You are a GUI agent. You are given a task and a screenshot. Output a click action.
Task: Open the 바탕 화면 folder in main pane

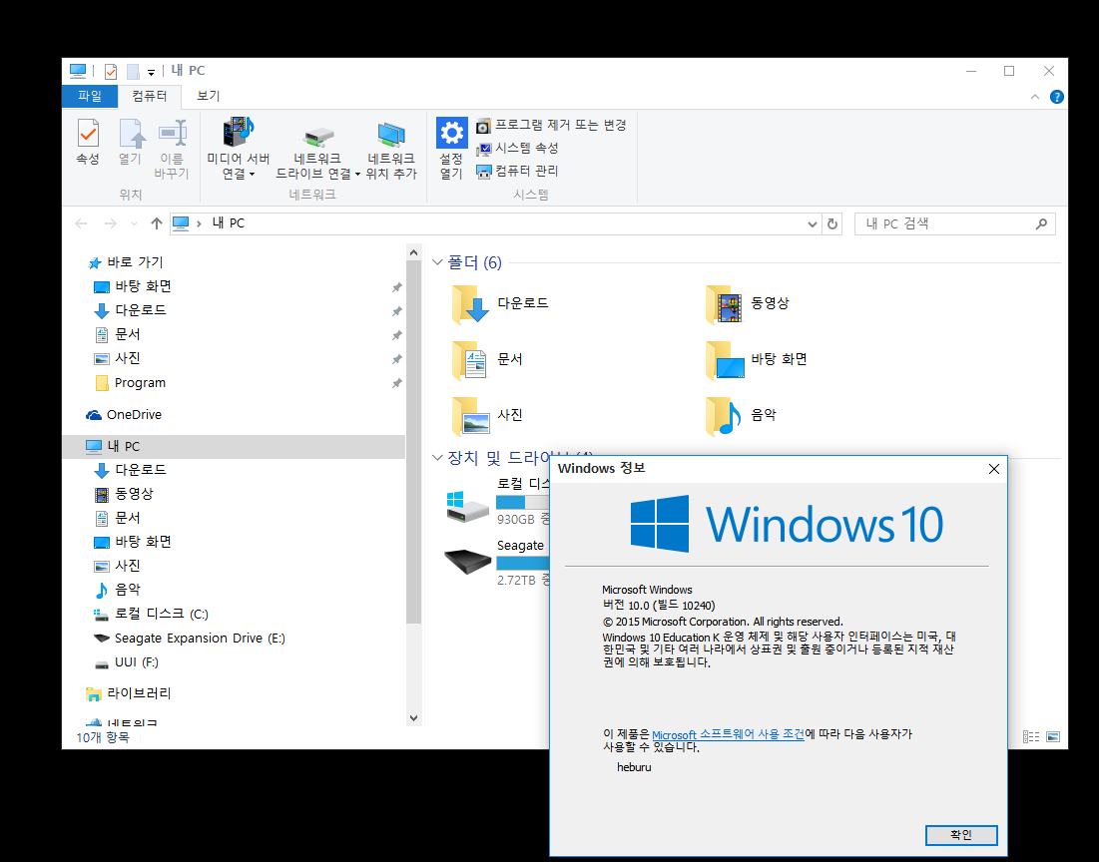(757, 360)
